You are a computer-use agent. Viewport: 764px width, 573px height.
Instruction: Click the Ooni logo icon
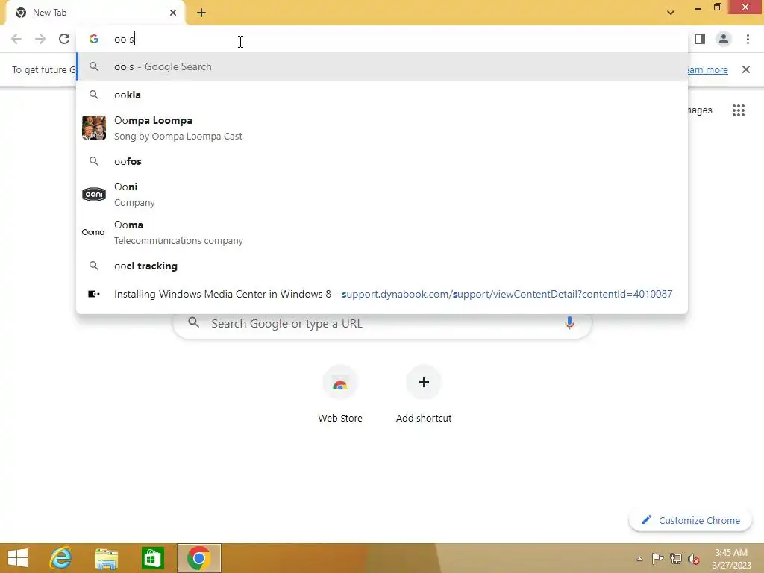94,195
